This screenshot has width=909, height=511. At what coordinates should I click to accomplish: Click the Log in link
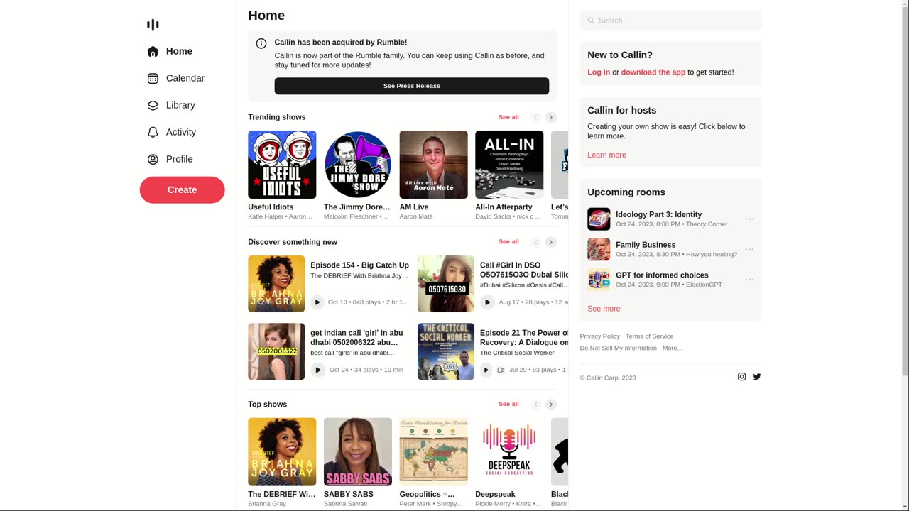[x=599, y=72]
